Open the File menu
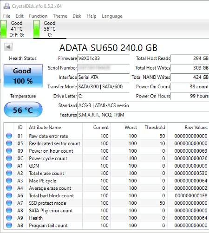Screen dimensions: 209x233 [x=7, y=16]
